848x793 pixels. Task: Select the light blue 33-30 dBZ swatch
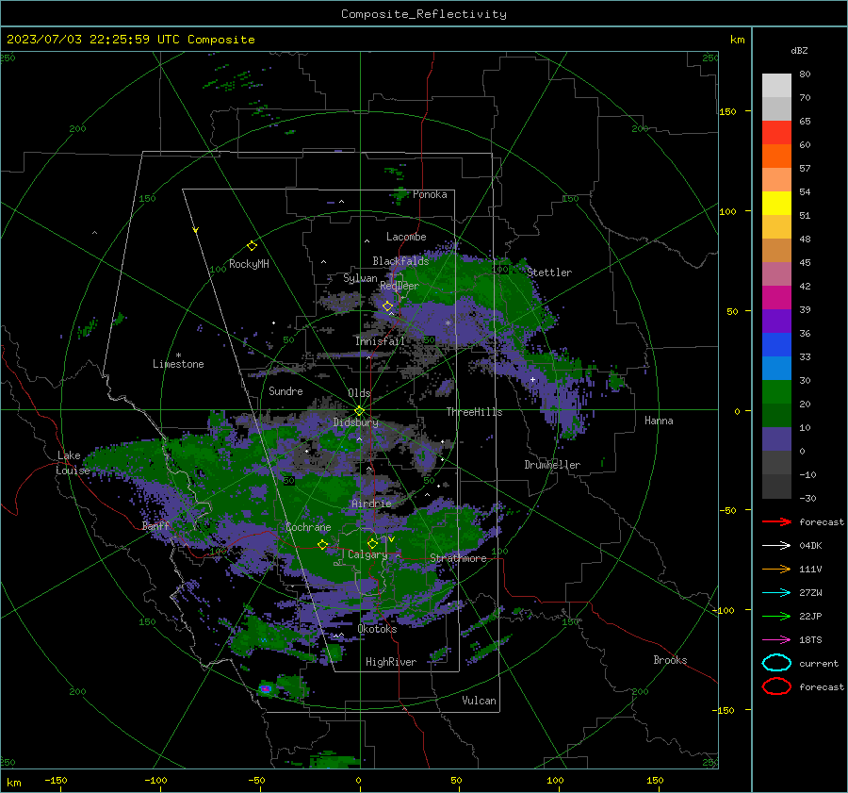click(x=776, y=369)
